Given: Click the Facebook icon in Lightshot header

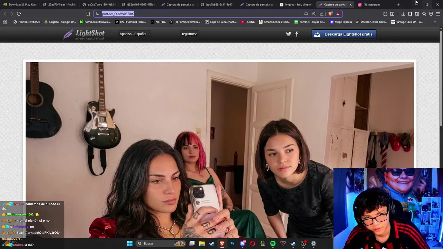Looking at the screenshot, I should coord(297,34).
